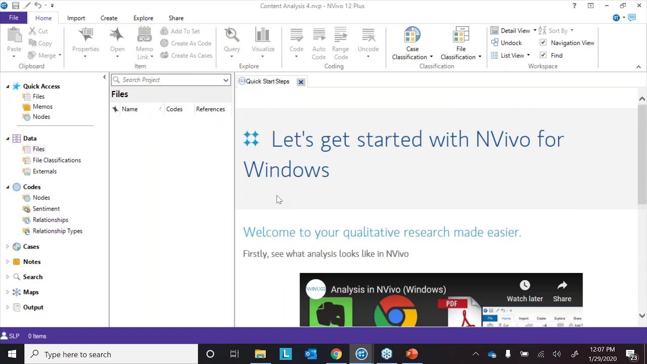Click the Help question mark icon
This screenshot has height=364, width=647.
click(x=574, y=6)
